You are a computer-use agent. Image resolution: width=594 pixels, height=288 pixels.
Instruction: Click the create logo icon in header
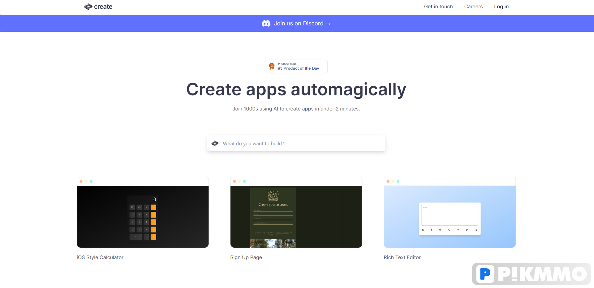tap(88, 6)
